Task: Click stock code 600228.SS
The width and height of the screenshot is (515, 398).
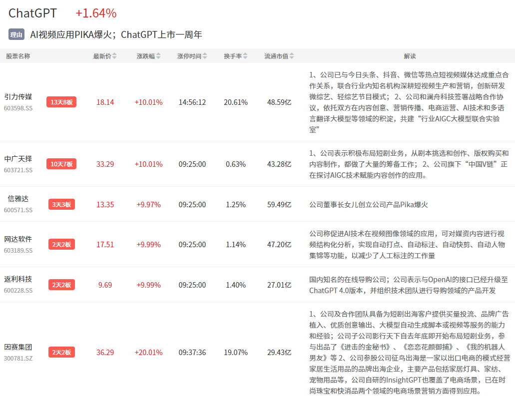Action: click(x=18, y=290)
